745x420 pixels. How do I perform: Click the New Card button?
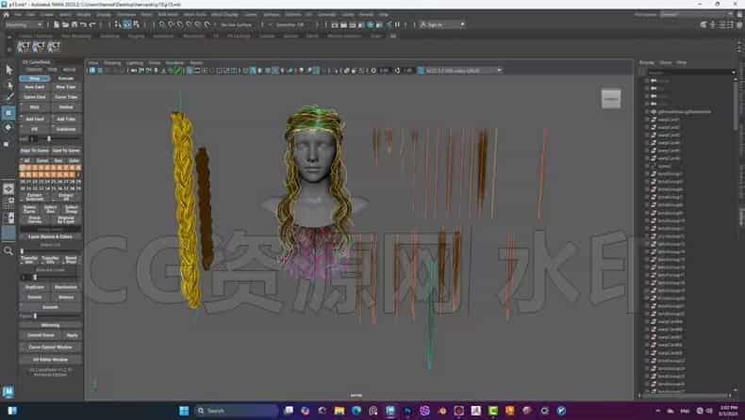click(35, 88)
